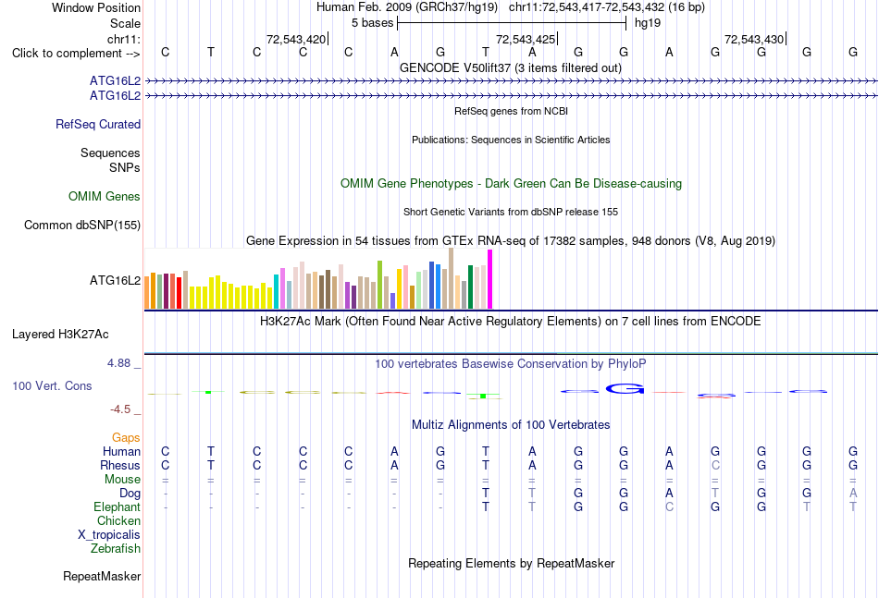The image size is (879, 598).
Task: Click the faded C in the Elephant row
Action: coord(669,506)
